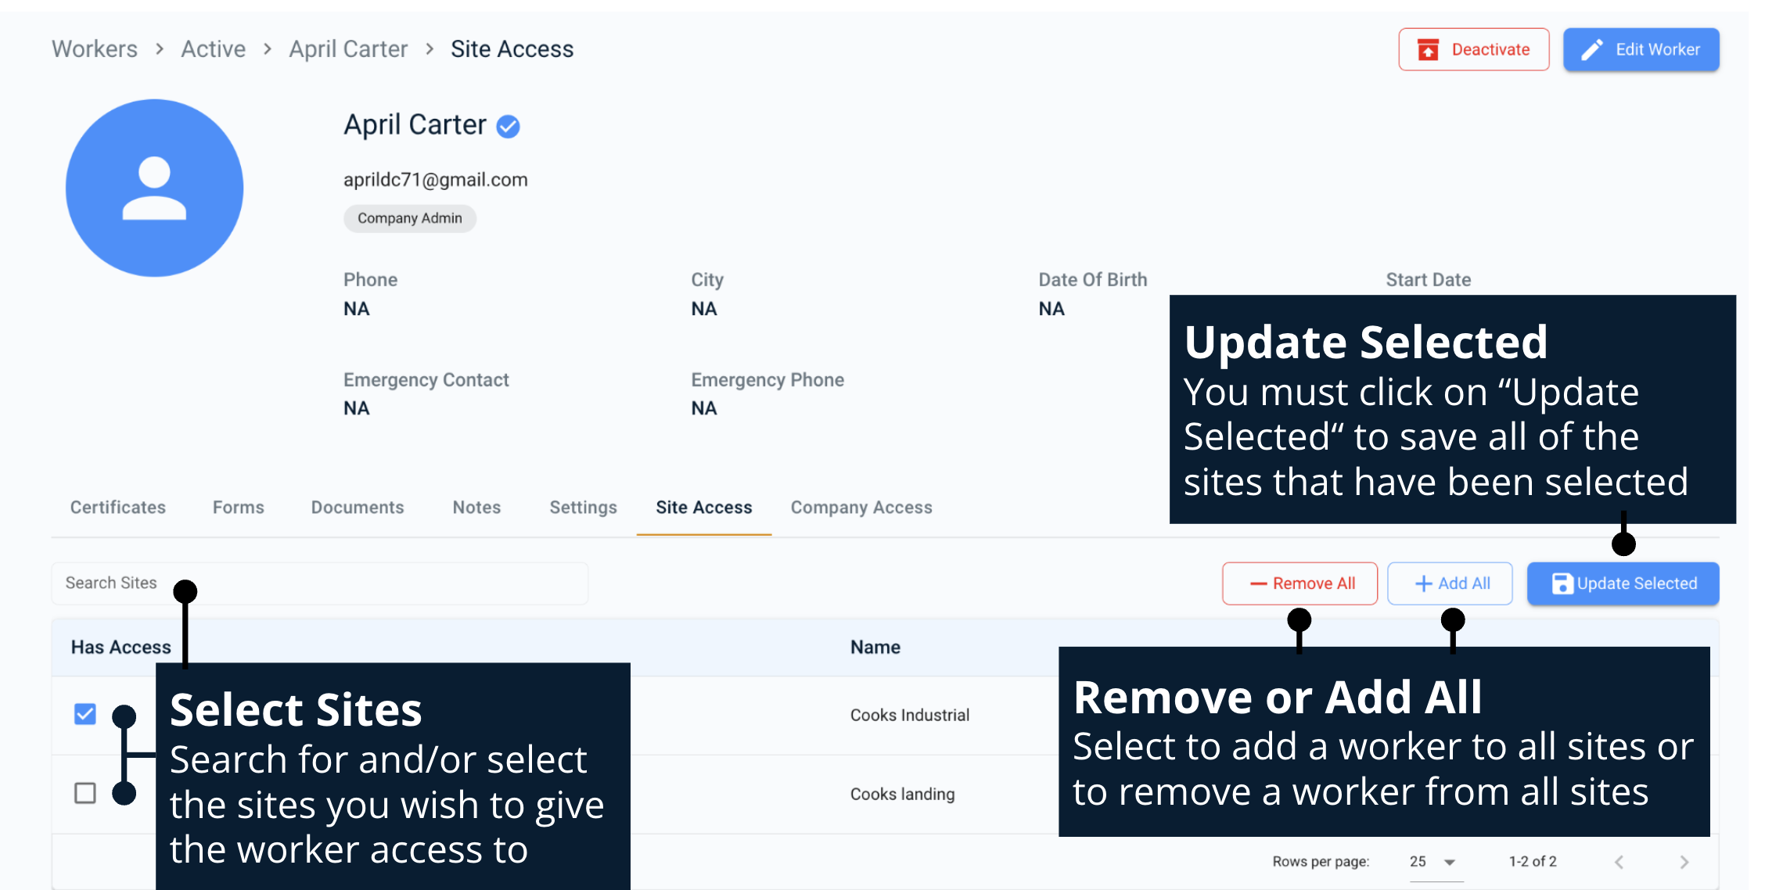Check the checkbox for Cooks landing
The height and width of the screenshot is (890, 1765).
click(84, 793)
